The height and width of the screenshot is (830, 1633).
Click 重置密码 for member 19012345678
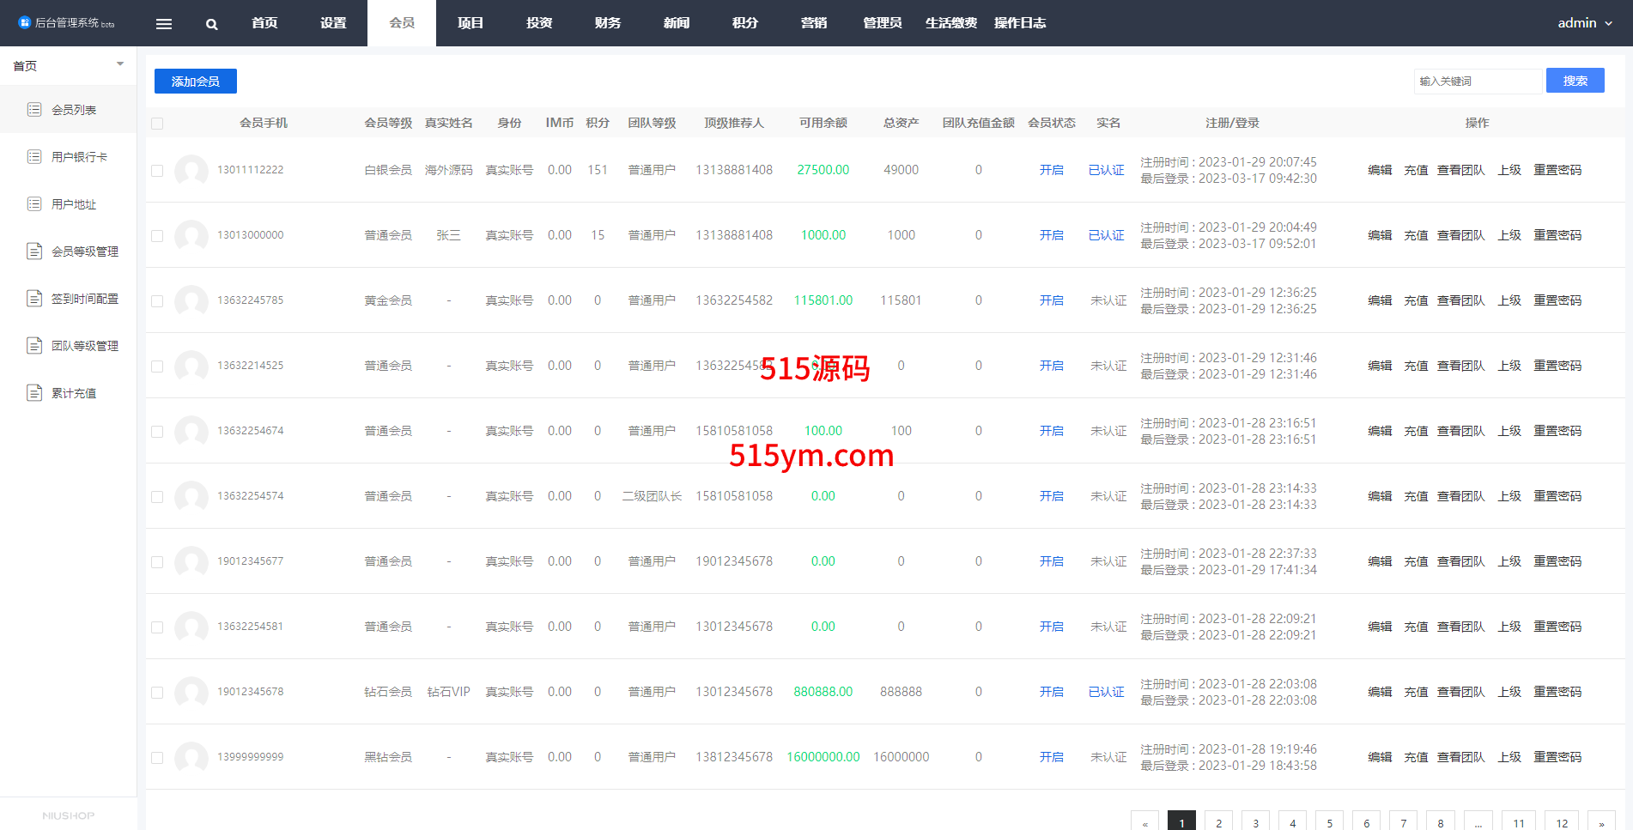(x=1557, y=692)
